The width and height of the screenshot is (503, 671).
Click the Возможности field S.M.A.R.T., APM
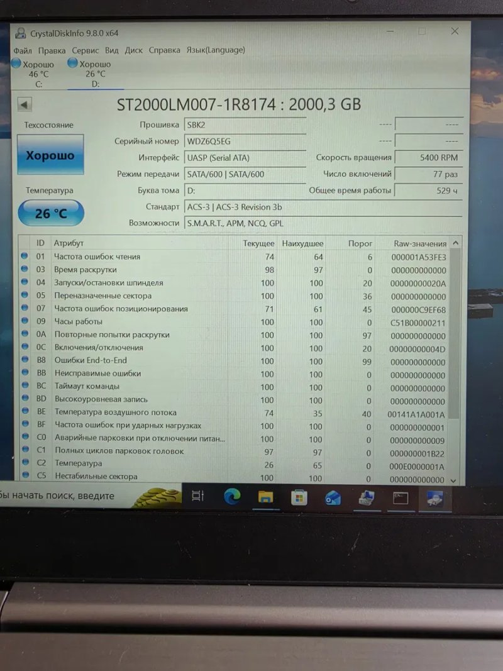pos(323,223)
